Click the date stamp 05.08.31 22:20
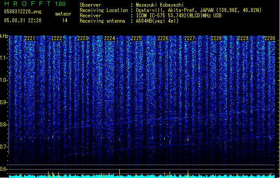The height and width of the screenshot is (178, 280). coord(23,20)
